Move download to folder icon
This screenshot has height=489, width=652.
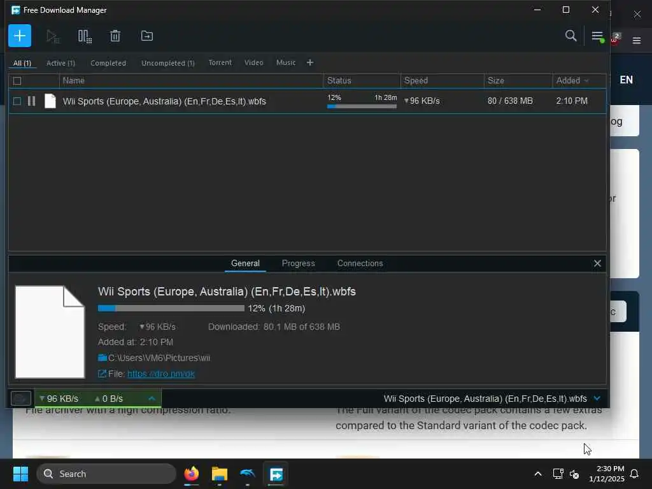[x=147, y=36]
